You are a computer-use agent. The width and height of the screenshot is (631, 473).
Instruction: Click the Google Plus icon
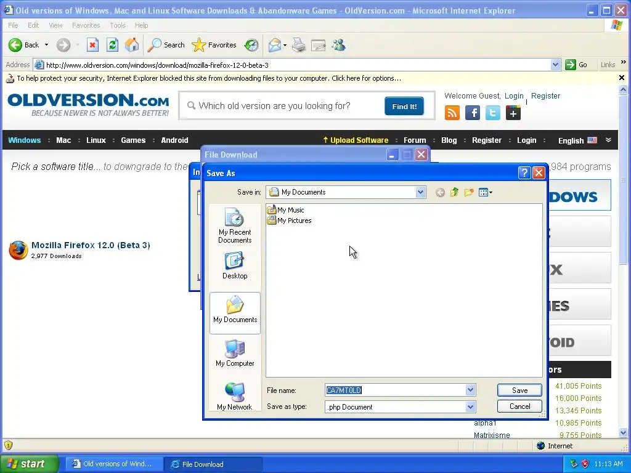(513, 113)
